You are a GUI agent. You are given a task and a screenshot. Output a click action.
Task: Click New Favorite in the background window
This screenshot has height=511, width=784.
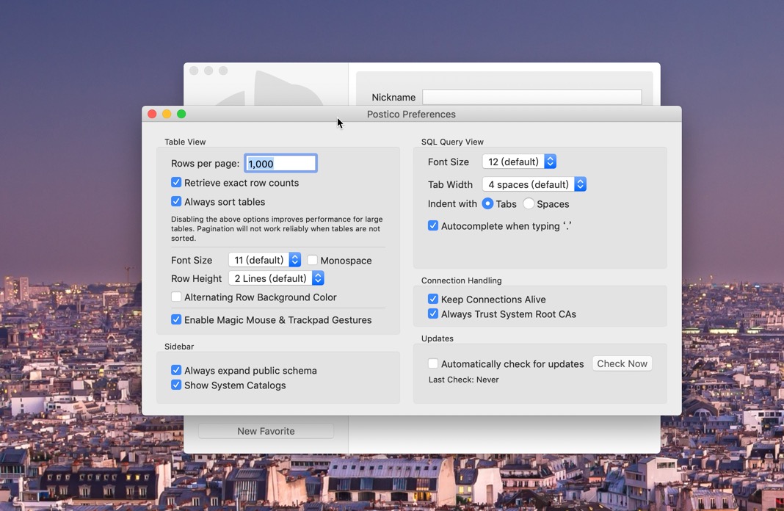pyautogui.click(x=266, y=431)
